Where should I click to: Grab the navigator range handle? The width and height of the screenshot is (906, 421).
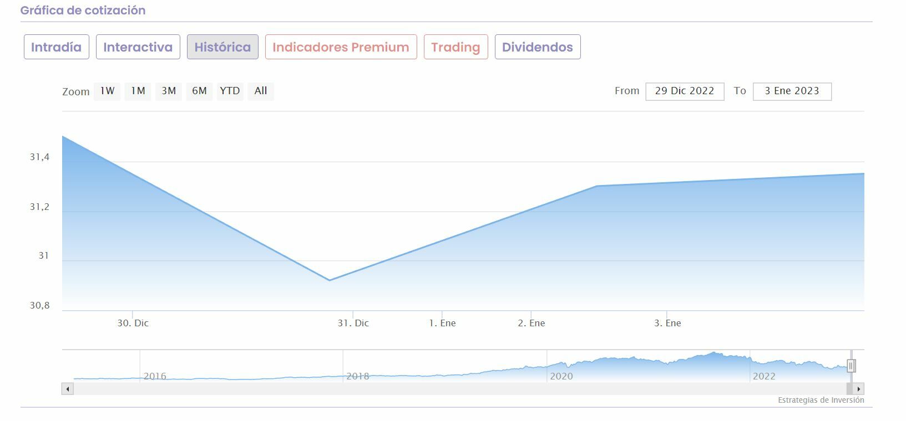[x=851, y=366]
